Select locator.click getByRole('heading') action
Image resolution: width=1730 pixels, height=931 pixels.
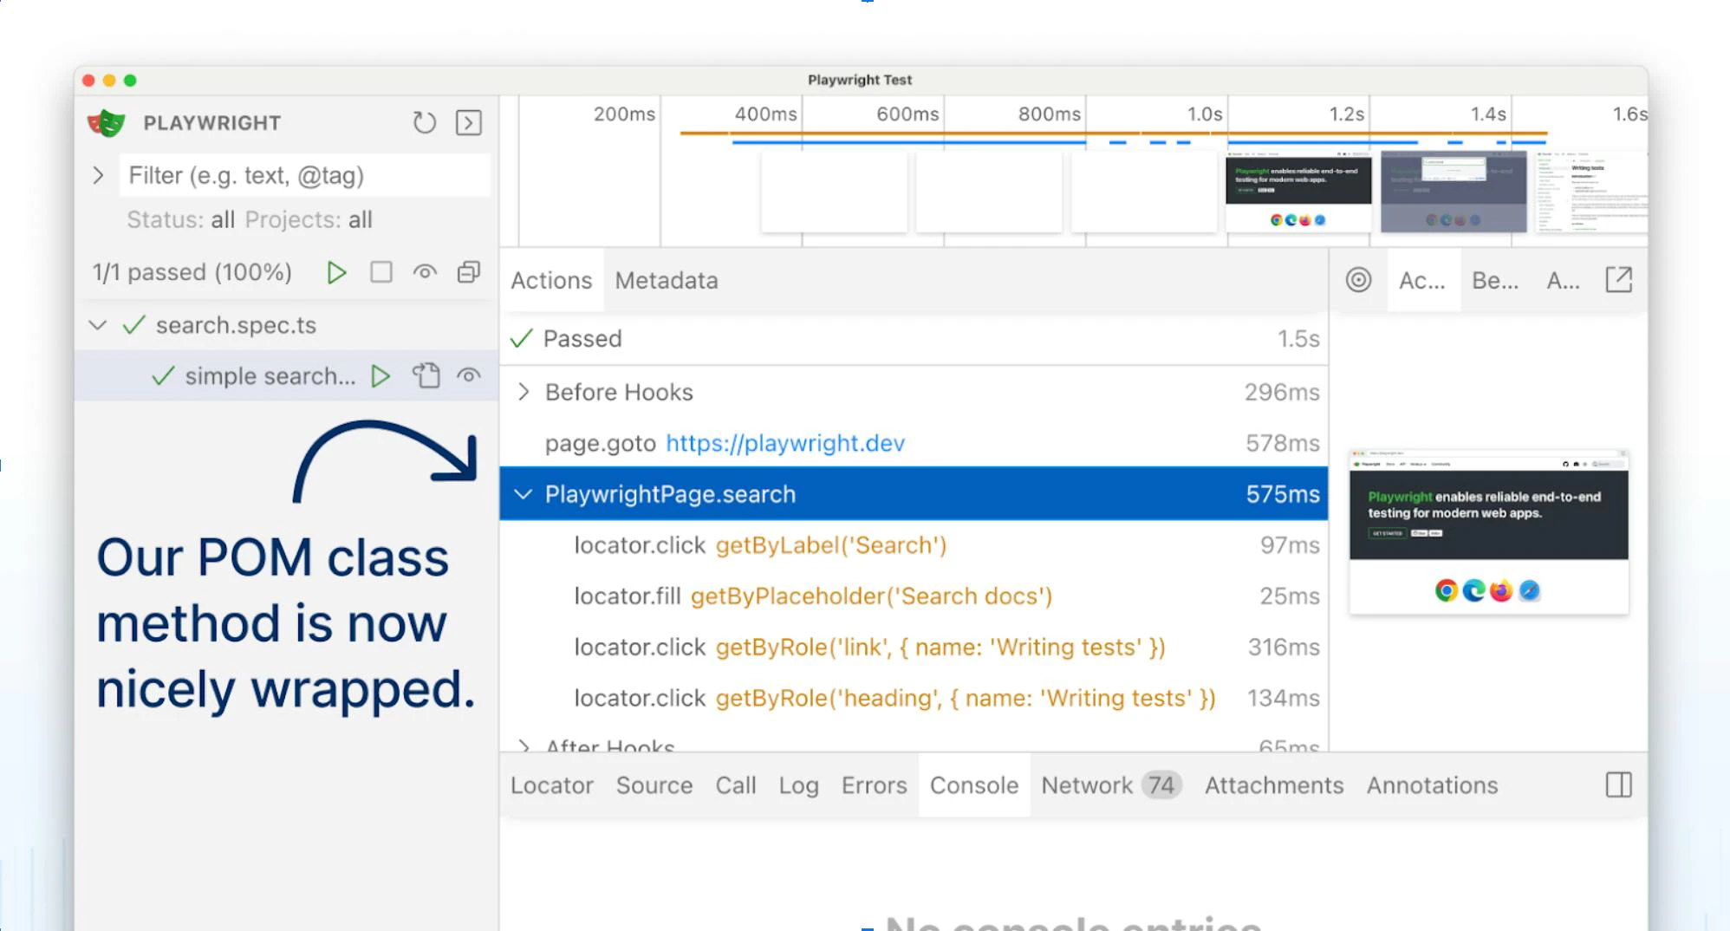coord(914,699)
